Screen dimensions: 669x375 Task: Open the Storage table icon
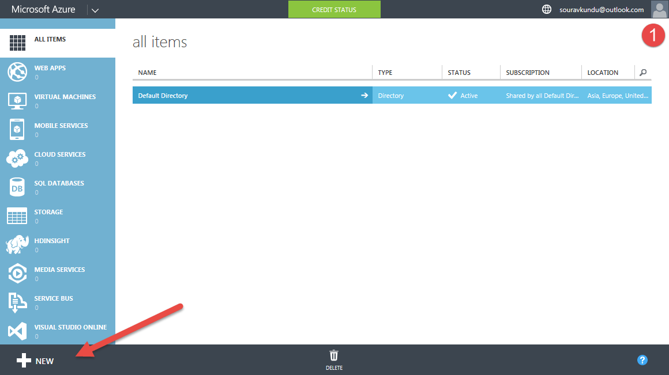pos(17,216)
